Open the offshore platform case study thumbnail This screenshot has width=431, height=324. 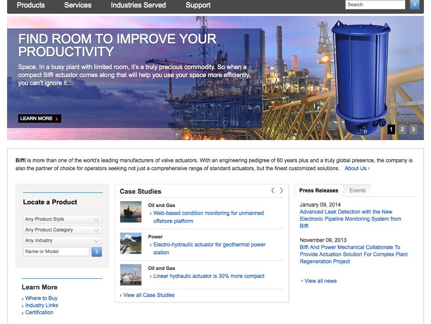tap(131, 212)
